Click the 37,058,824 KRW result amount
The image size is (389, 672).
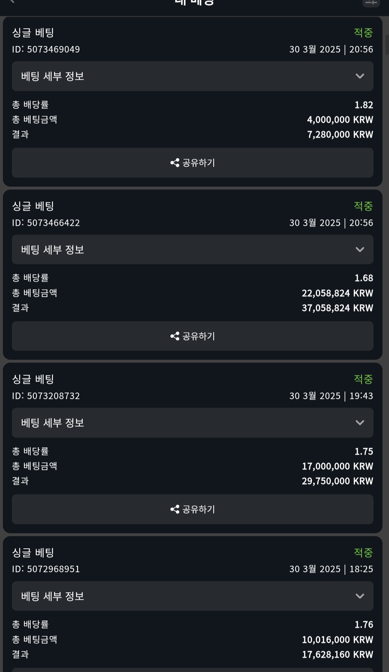337,308
